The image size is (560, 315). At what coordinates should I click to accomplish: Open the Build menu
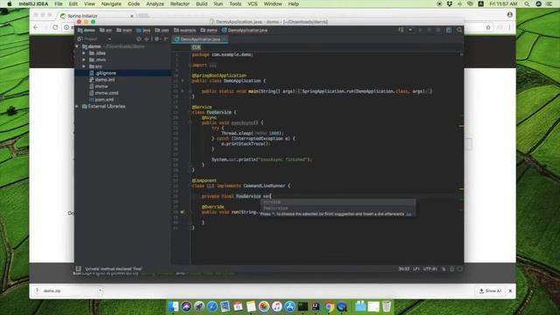[x=201, y=3]
